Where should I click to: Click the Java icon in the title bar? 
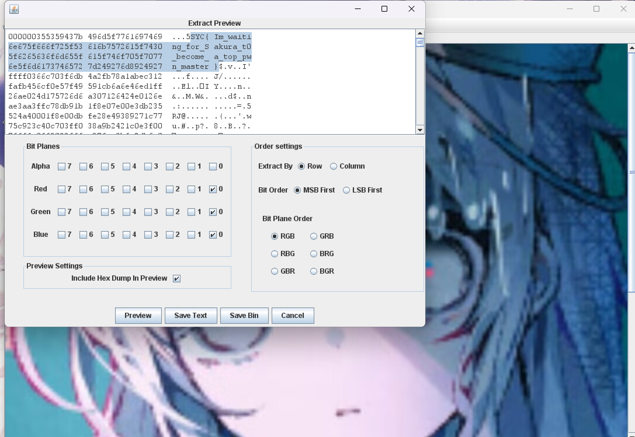coord(14,9)
